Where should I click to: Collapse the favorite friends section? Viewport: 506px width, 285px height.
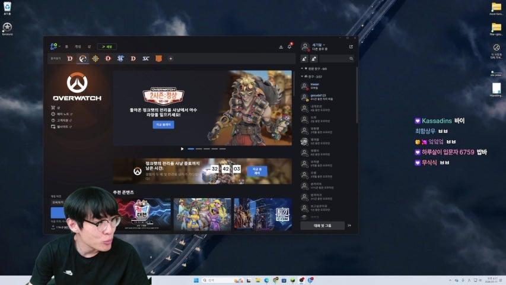pyautogui.click(x=302, y=68)
